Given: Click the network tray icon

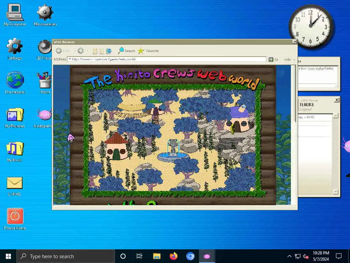Looking at the screenshot, I should (x=298, y=256).
